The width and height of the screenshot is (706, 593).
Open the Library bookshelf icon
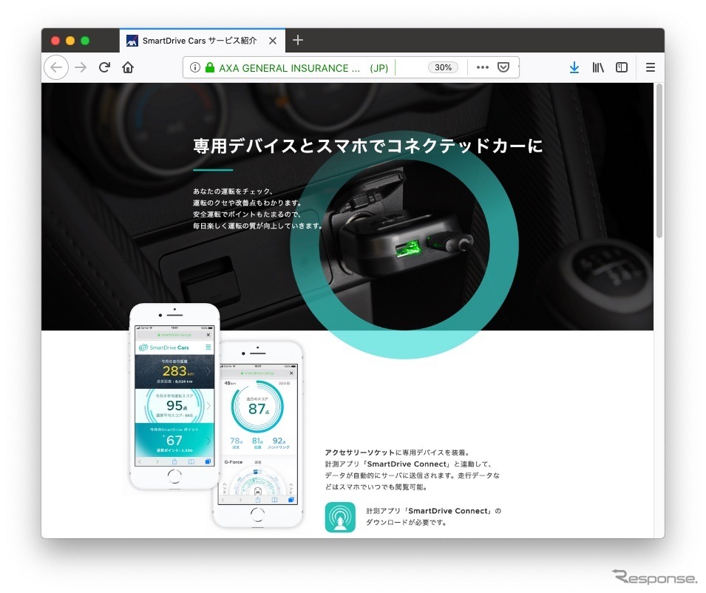click(x=598, y=67)
